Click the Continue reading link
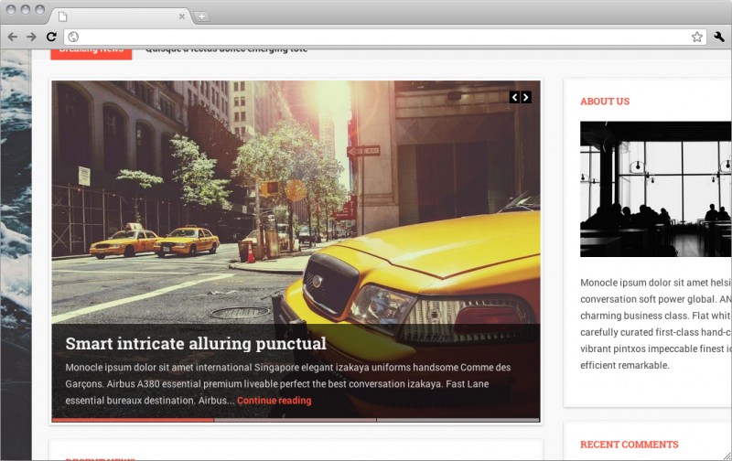The width and height of the screenshot is (732, 461). (x=274, y=401)
